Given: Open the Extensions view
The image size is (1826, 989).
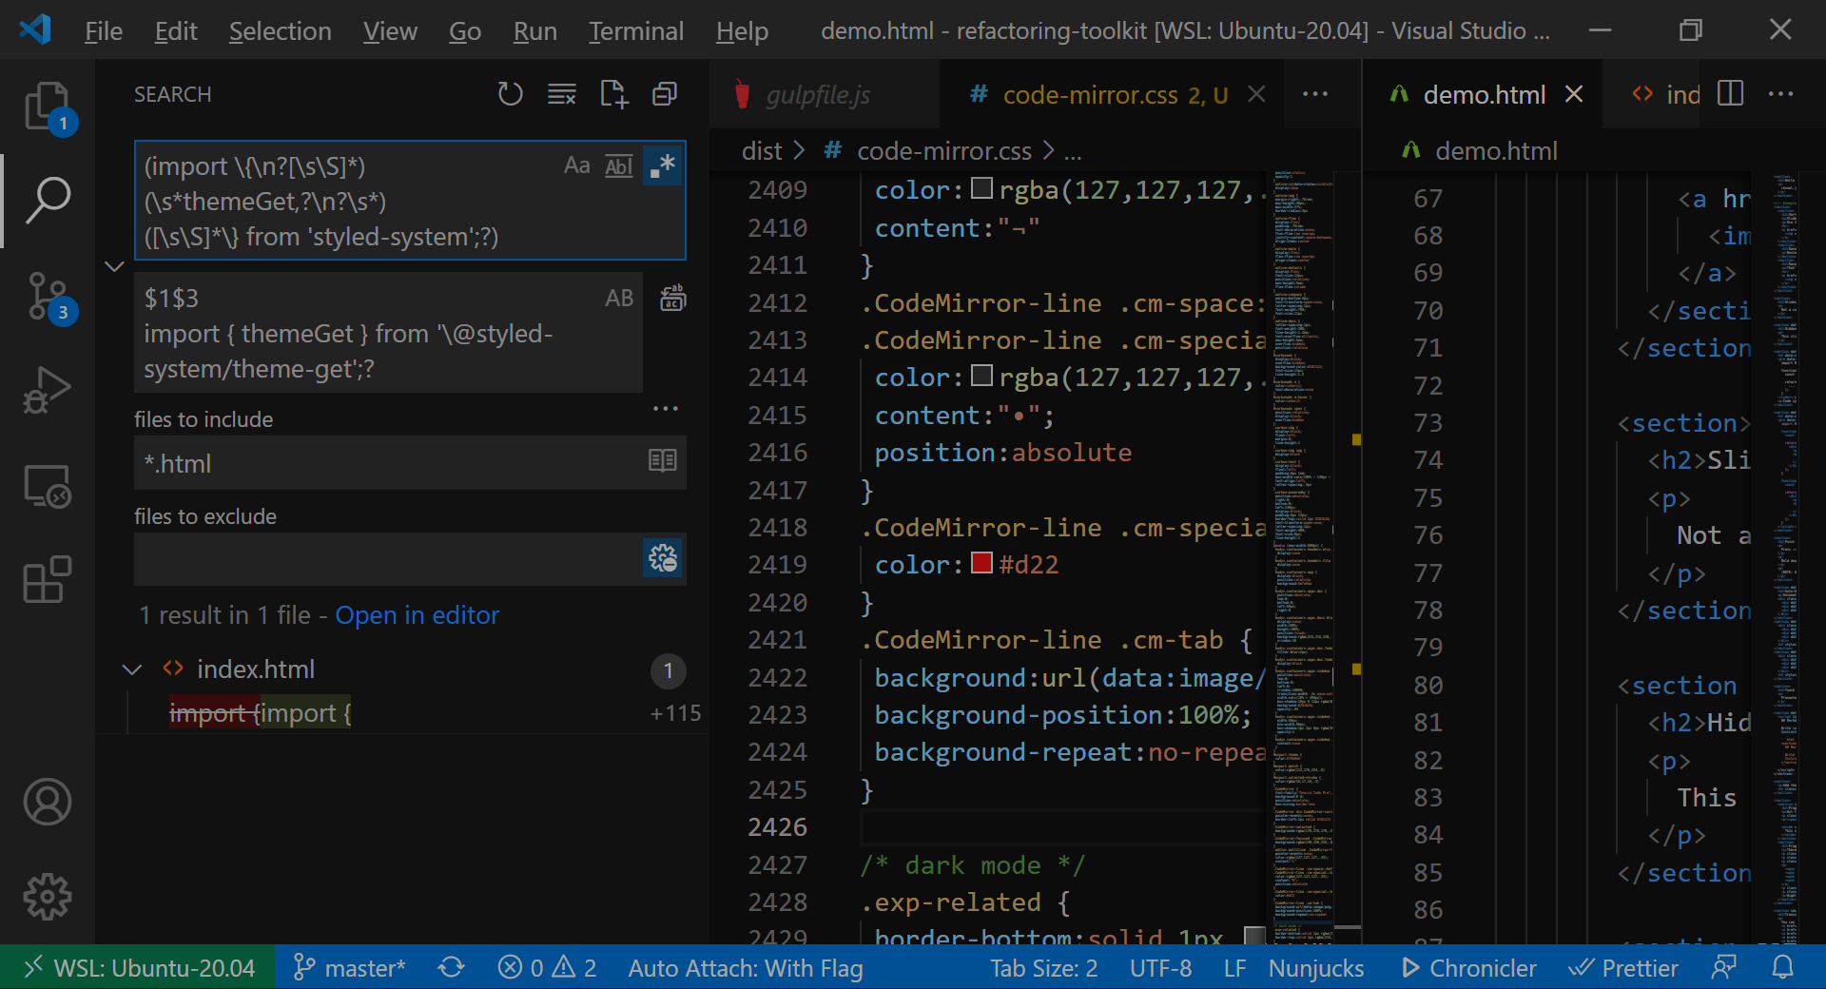Looking at the screenshot, I should [x=47, y=580].
